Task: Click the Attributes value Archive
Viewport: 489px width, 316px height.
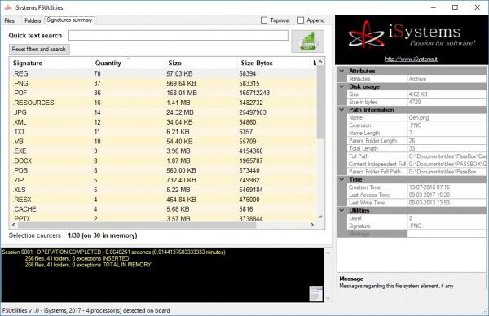Action: pos(447,79)
